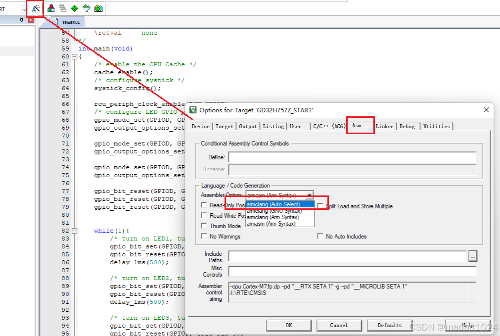Viewport: 500px width, 336px height.
Task: Close the project panel with red X
Action: (x=31, y=20)
